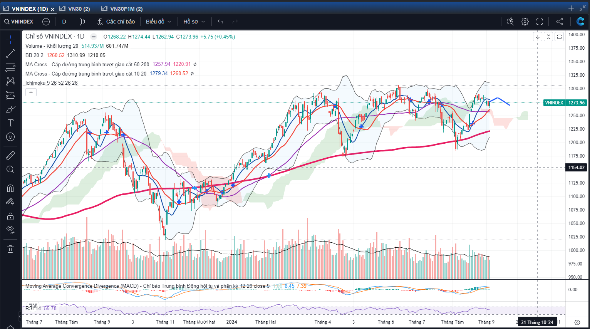The width and height of the screenshot is (590, 329).
Task: Open the Fibonacci retracement tools
Action: click(x=10, y=67)
